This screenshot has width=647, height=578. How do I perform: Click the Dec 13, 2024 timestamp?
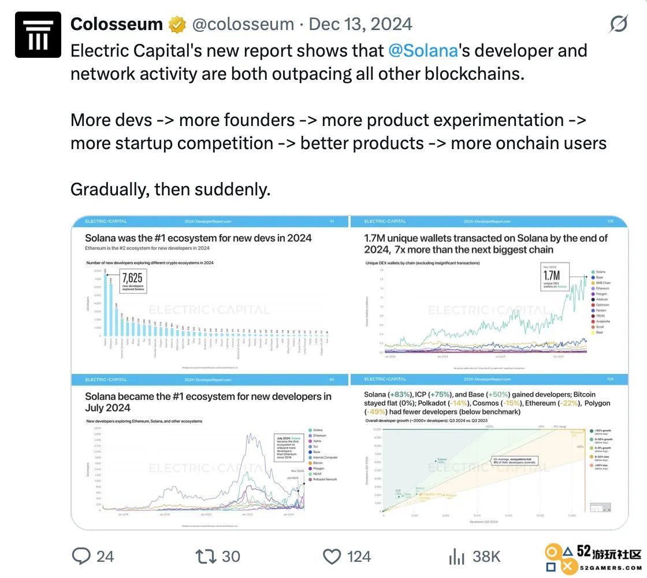click(360, 24)
